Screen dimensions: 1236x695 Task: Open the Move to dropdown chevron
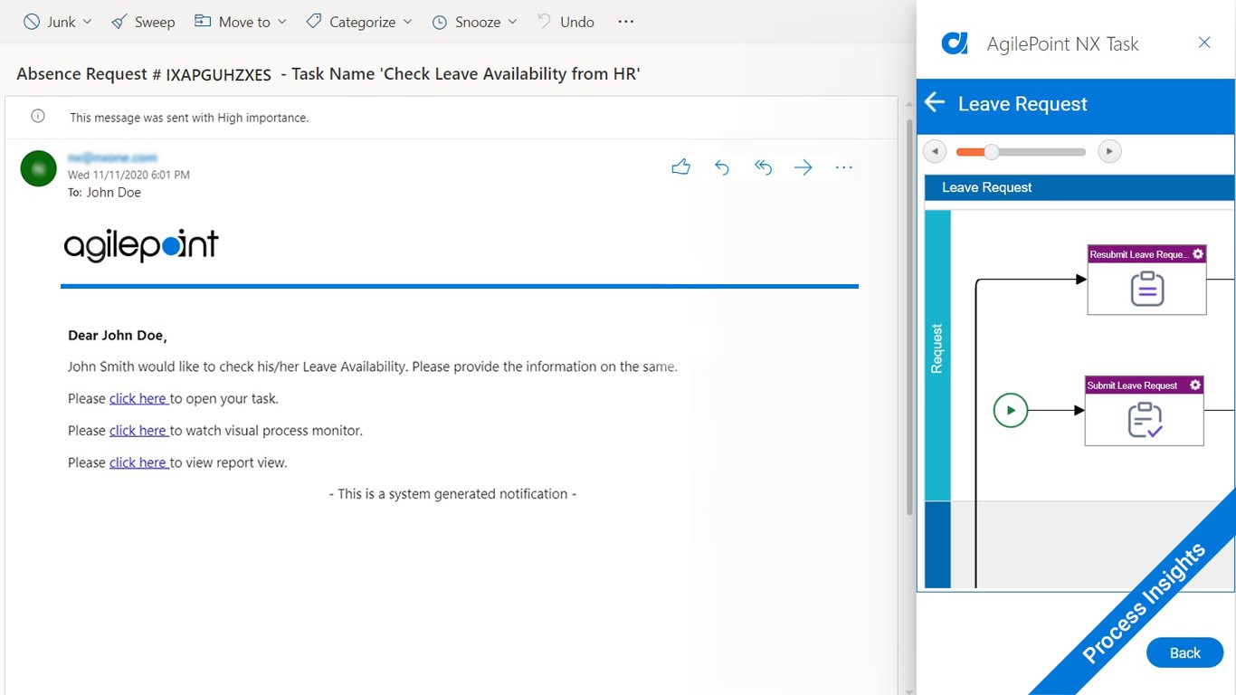point(281,22)
